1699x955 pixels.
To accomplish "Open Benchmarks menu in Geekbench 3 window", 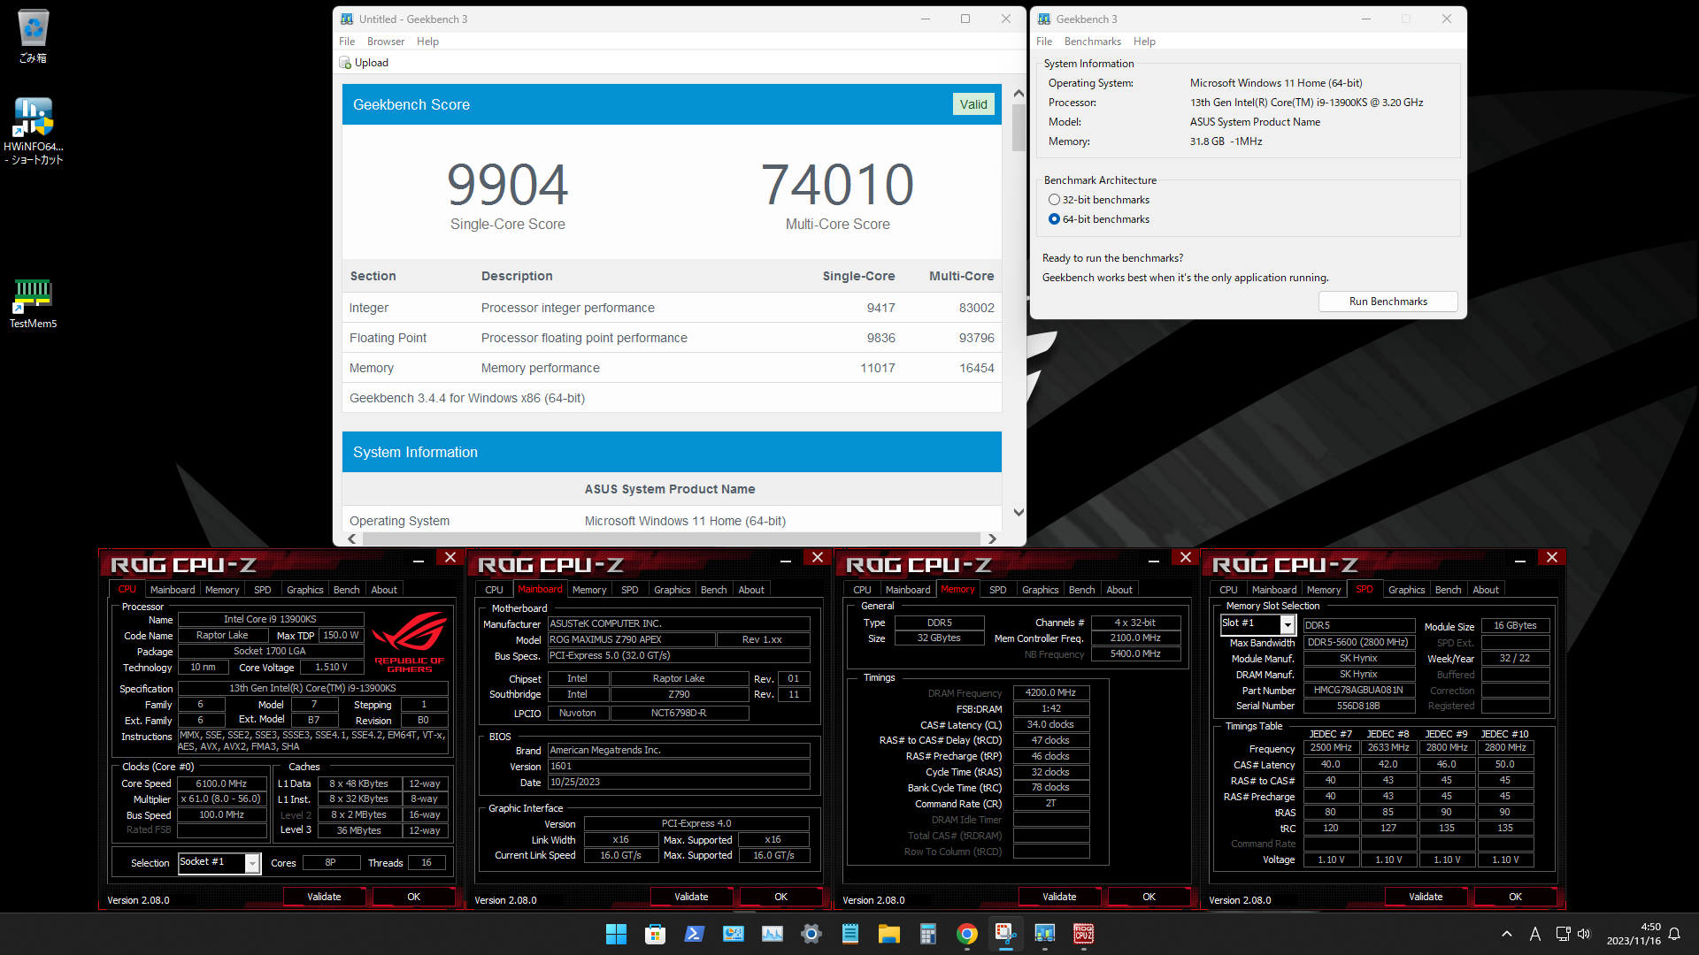I will point(1092,42).
